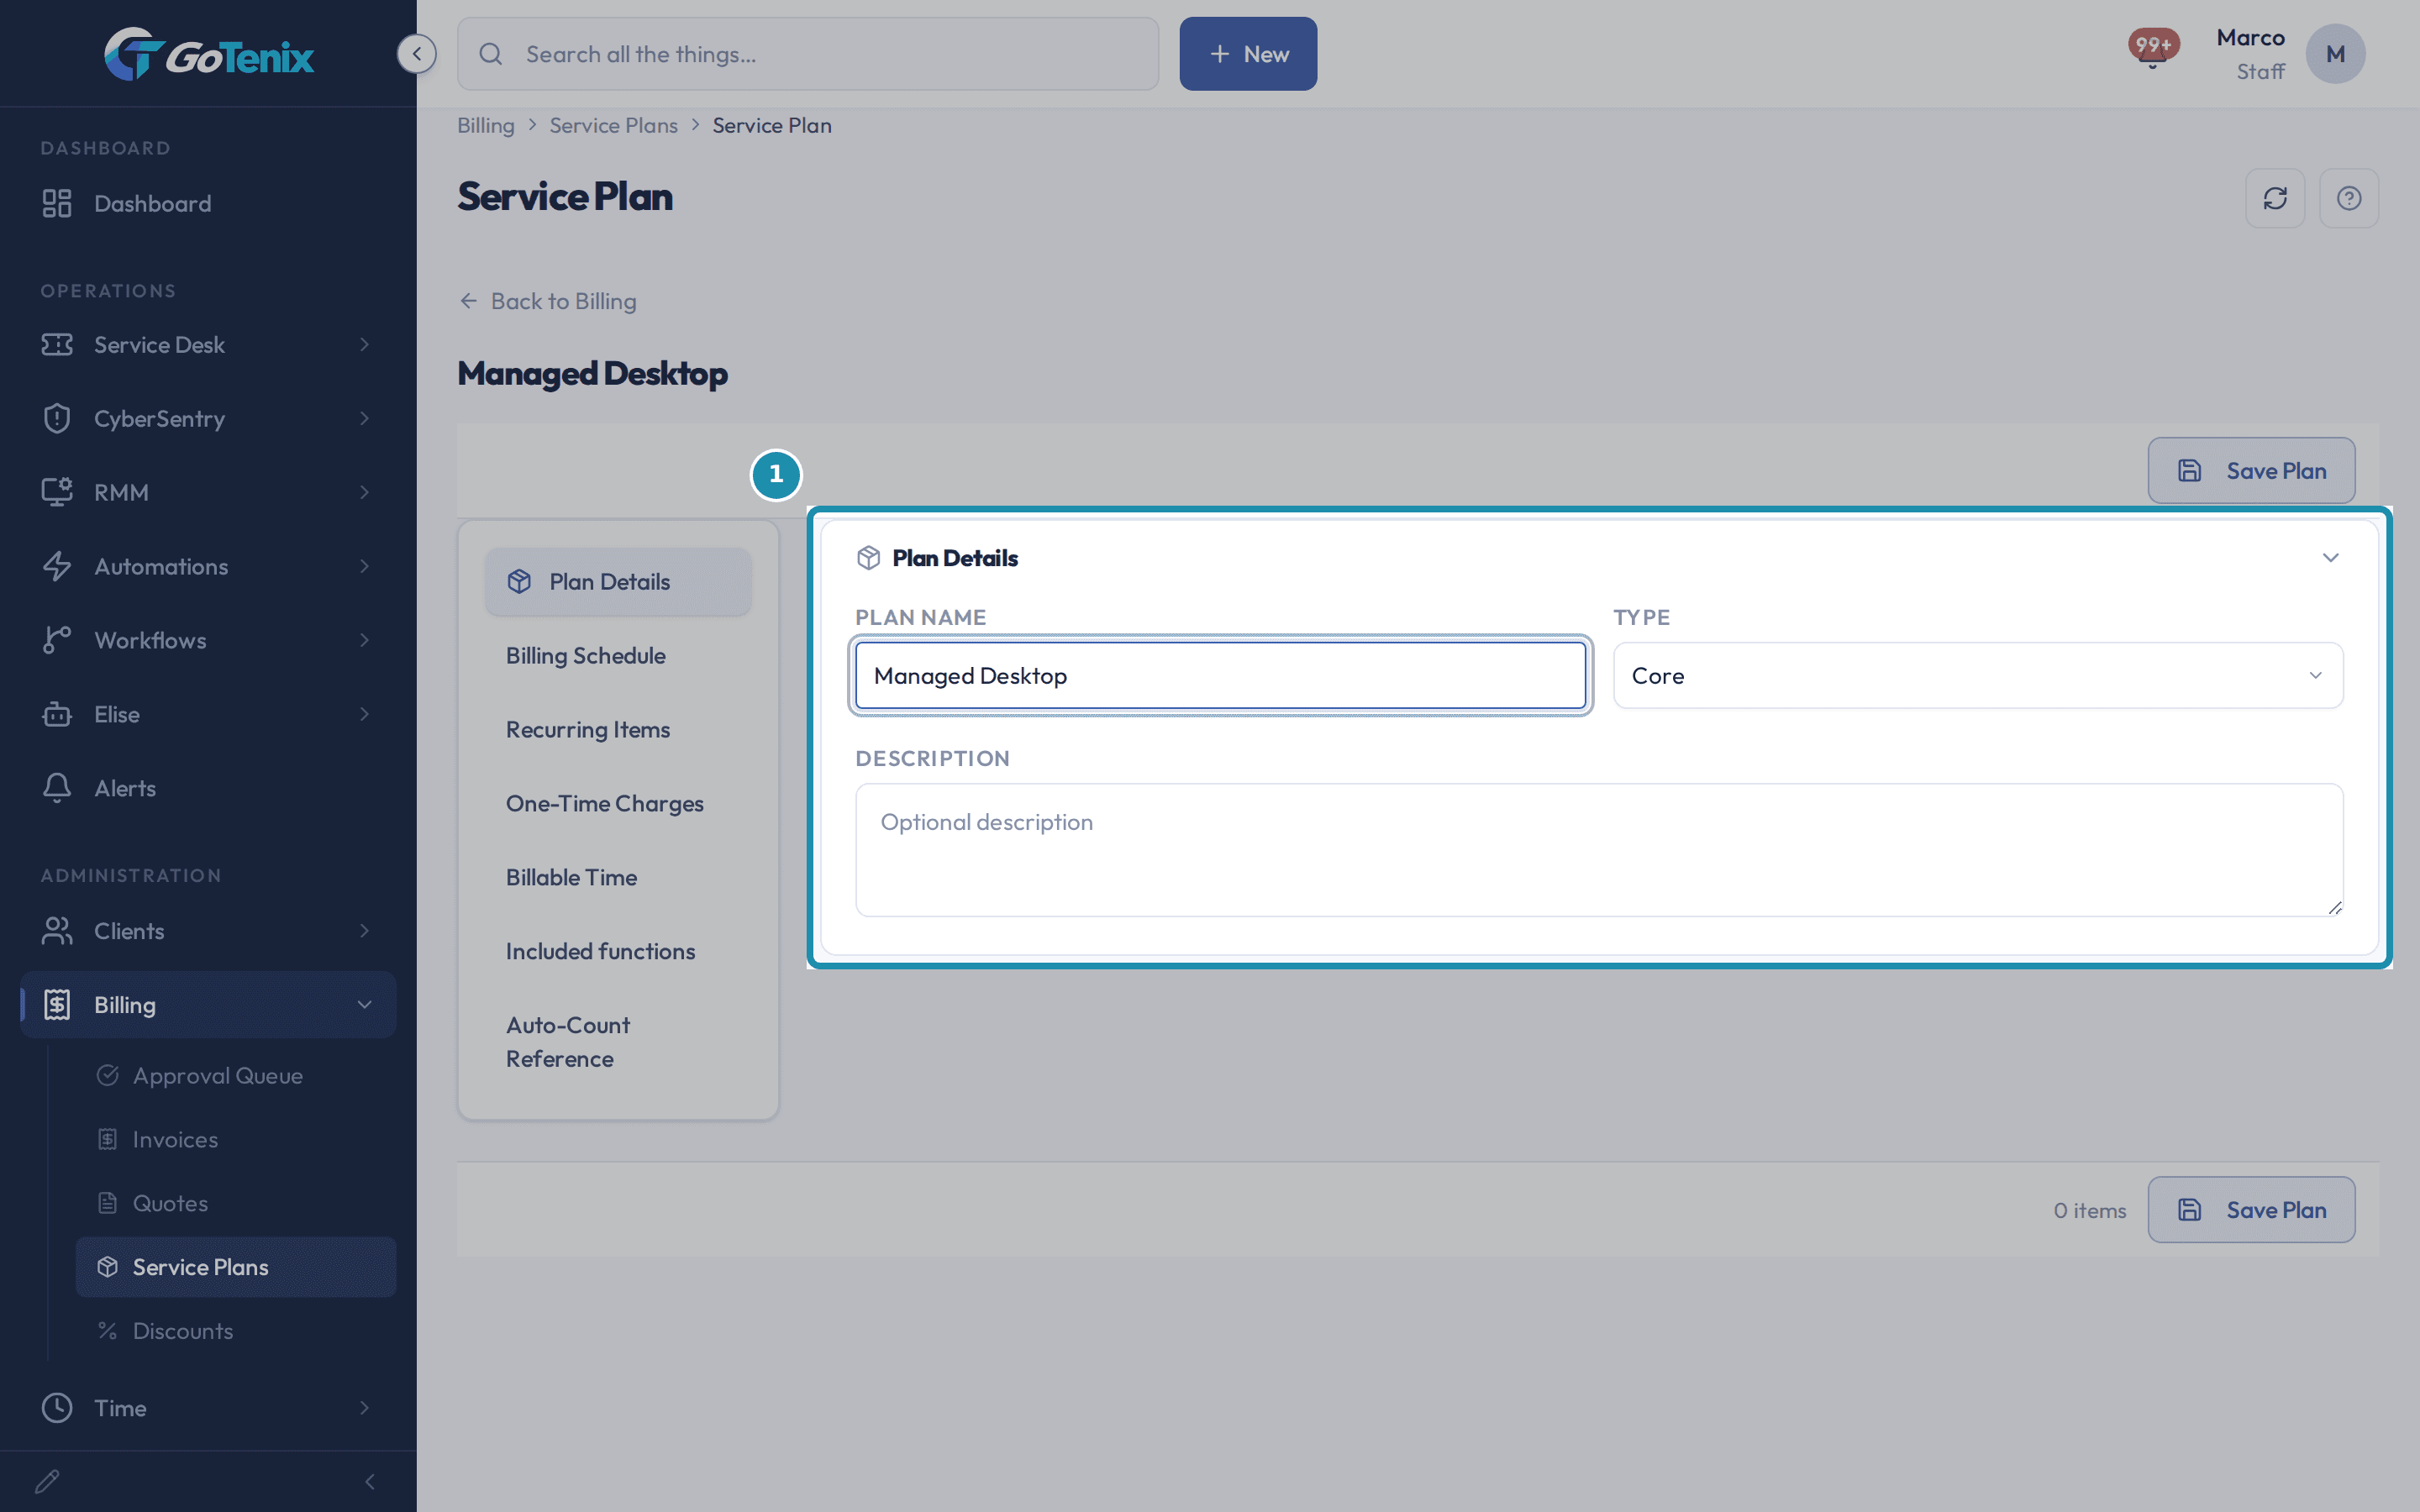The height and width of the screenshot is (1512, 2420).
Task: Open the help question-mark icon
Action: pos(2349,198)
